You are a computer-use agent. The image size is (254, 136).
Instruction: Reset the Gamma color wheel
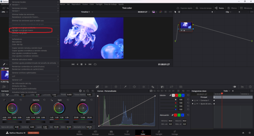click(x=44, y=100)
